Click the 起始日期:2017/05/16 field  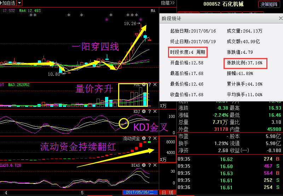(x=193, y=31)
